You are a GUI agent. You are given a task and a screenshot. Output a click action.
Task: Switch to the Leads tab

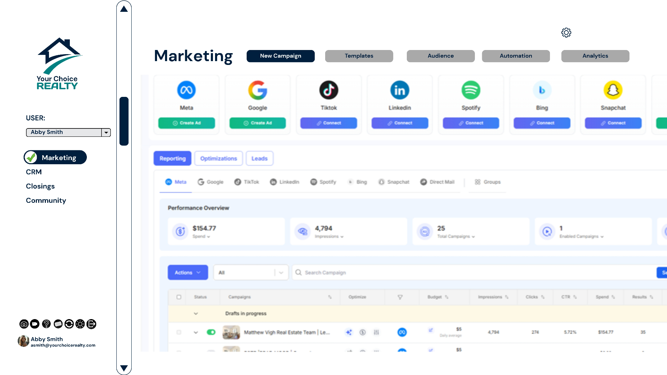pos(260,158)
